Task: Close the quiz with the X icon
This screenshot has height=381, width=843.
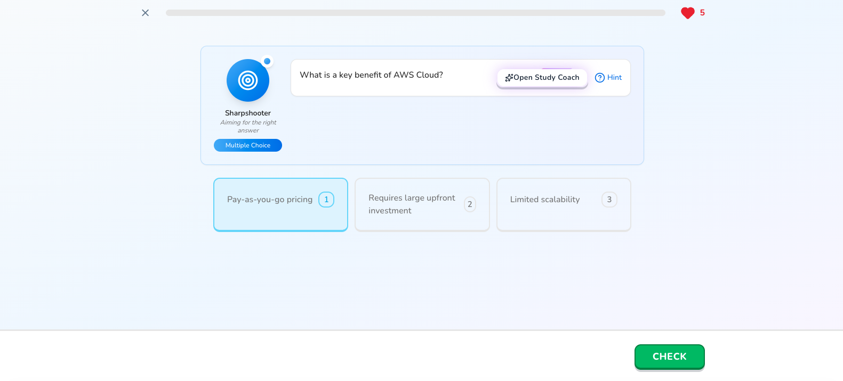Action: 145,13
